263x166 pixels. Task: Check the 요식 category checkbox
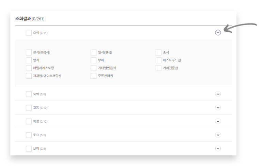(29, 33)
